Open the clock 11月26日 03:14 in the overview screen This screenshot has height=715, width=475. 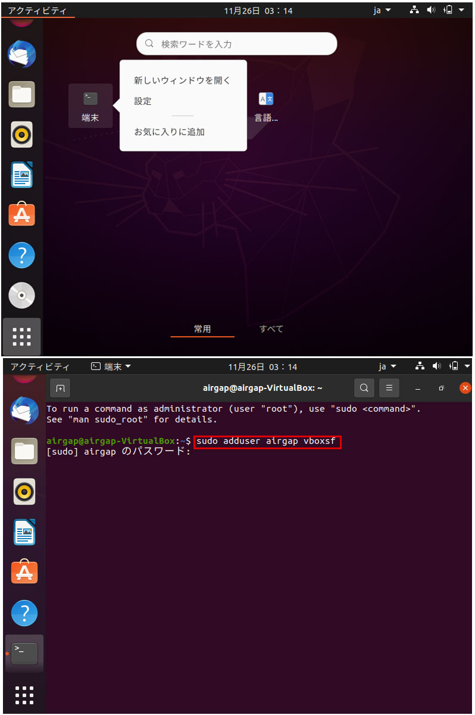(258, 11)
